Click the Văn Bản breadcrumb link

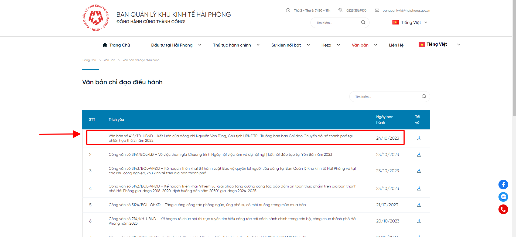pos(109,60)
